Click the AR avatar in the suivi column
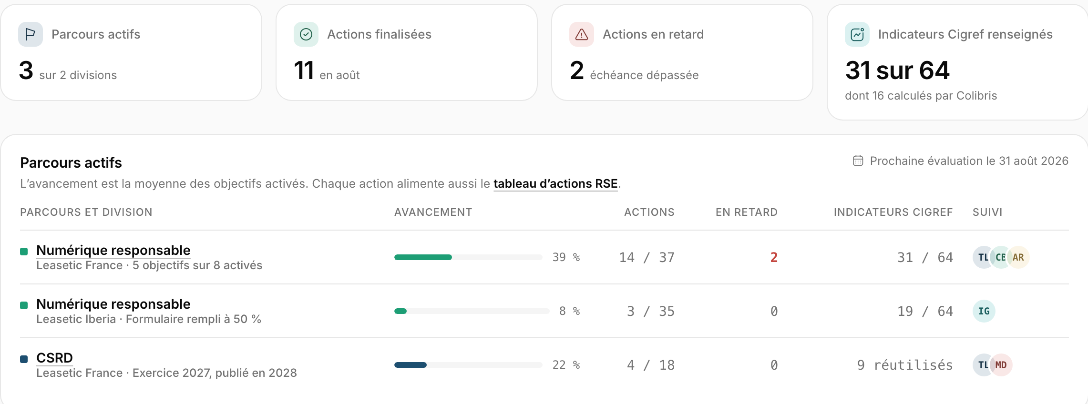1088x404 pixels. 1018,257
